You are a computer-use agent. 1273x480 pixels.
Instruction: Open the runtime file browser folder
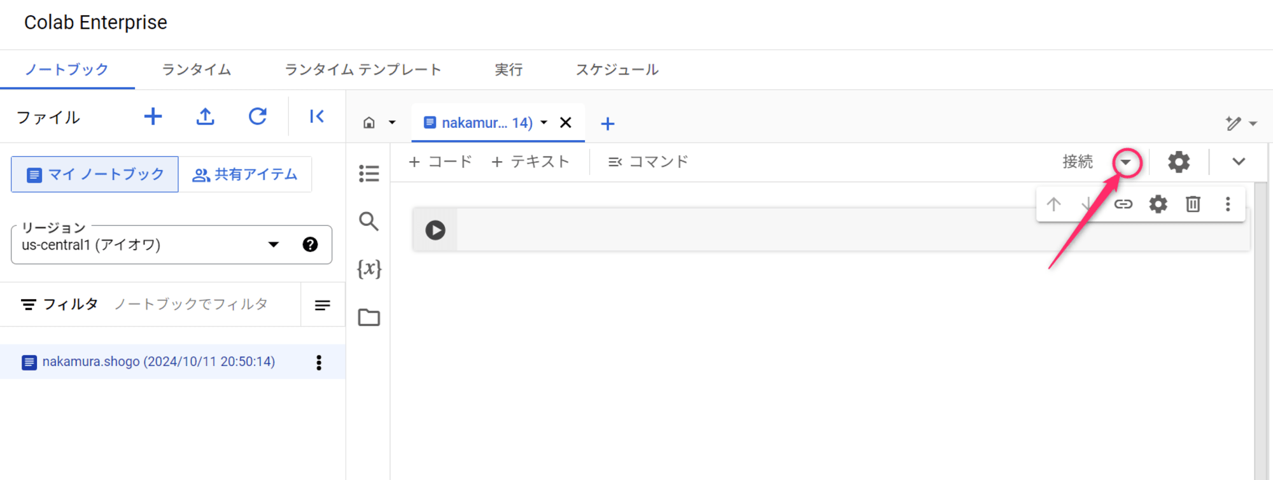(x=369, y=317)
